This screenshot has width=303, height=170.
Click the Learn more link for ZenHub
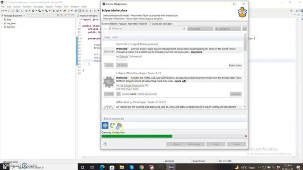[x=235, y=65]
